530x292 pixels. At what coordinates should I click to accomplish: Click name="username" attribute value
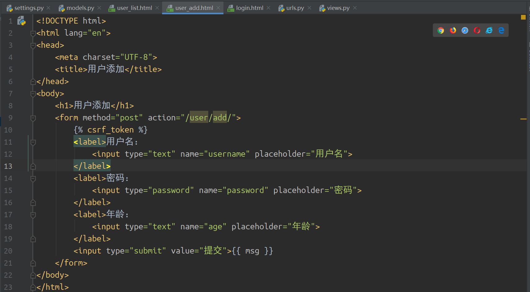(x=227, y=154)
